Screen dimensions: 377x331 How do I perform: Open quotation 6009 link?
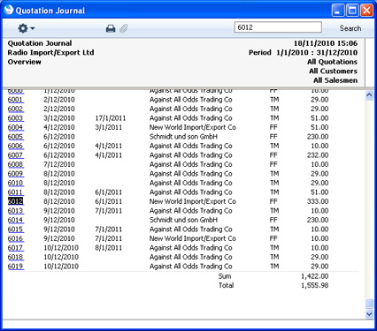(x=15, y=174)
